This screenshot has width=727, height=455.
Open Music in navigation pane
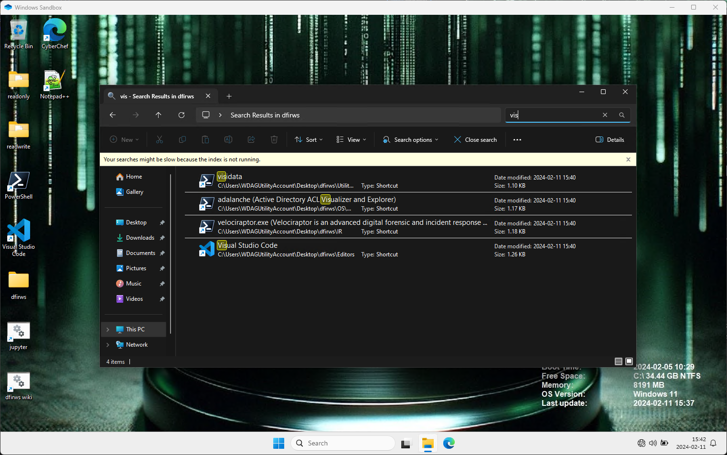click(134, 284)
